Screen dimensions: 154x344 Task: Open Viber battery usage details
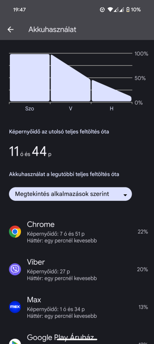77,270
